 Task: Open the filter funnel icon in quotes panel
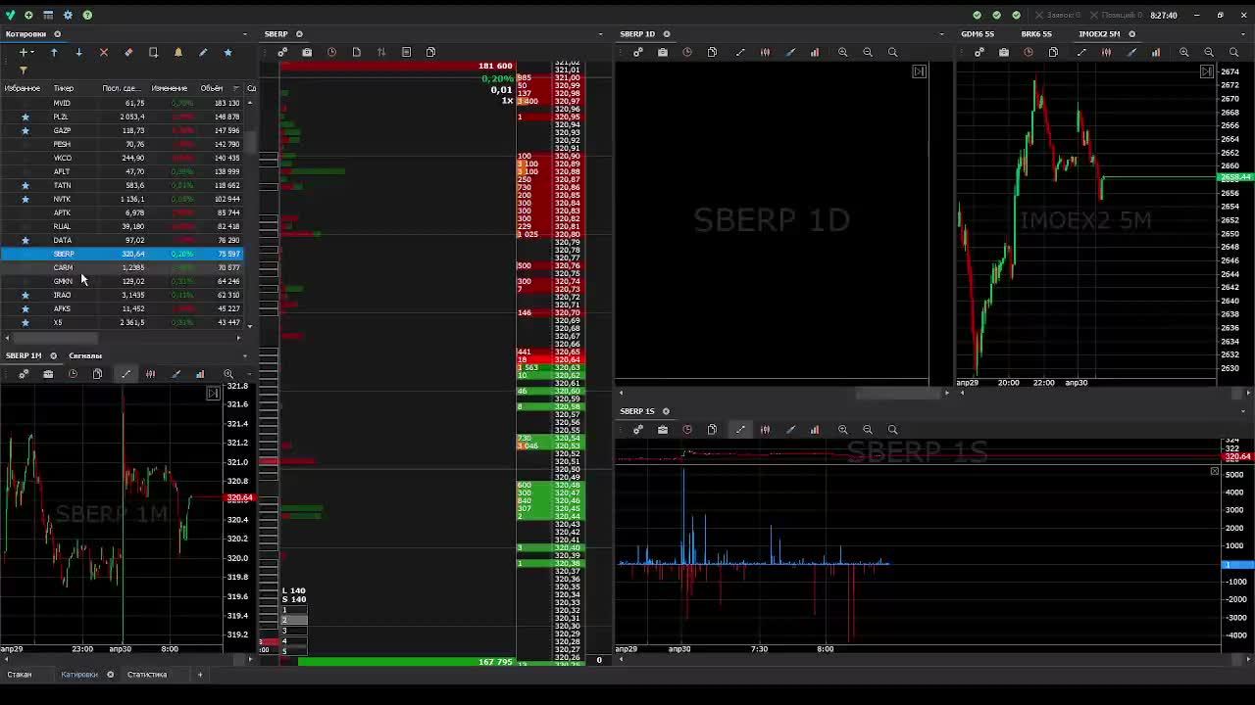23,70
